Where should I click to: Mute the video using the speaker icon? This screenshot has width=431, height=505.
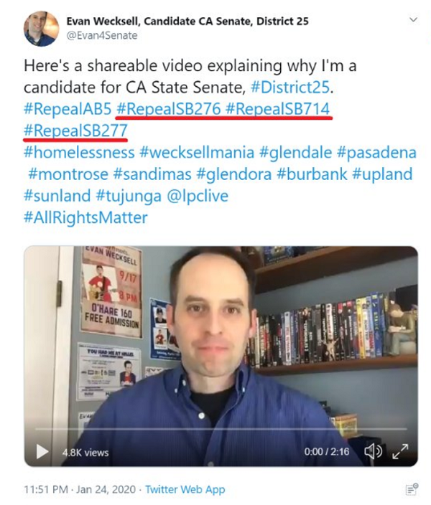pos(374,451)
